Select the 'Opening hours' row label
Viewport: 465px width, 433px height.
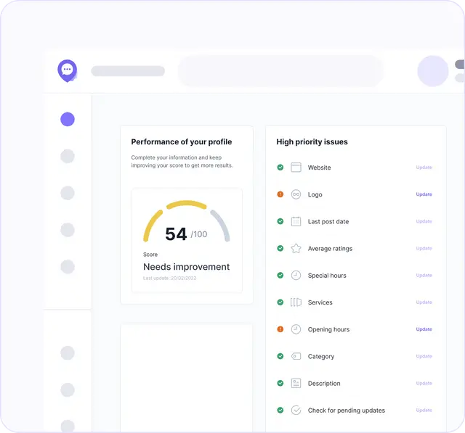[328, 329]
